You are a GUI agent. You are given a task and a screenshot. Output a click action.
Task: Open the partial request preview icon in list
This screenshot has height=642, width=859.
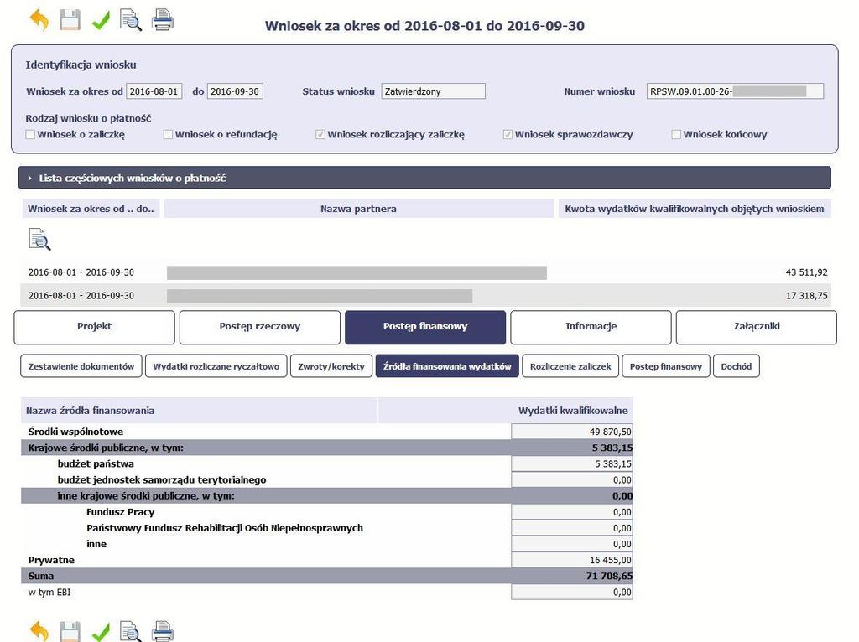pyautogui.click(x=39, y=240)
